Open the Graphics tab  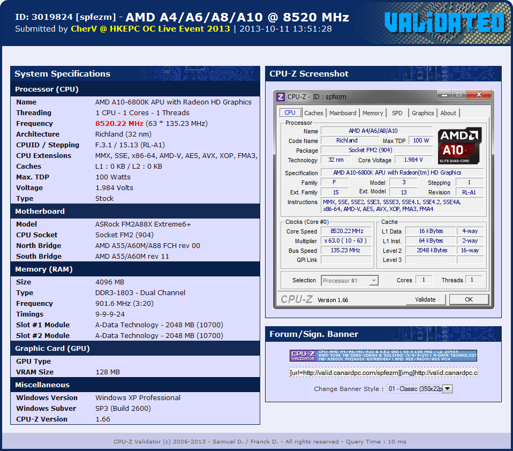tap(423, 113)
